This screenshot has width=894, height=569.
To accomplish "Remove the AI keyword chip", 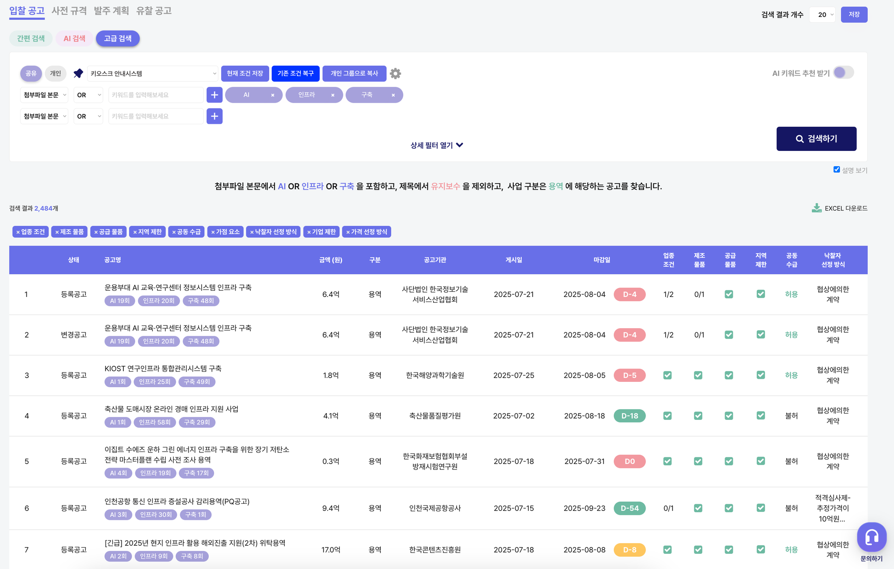I will (273, 95).
